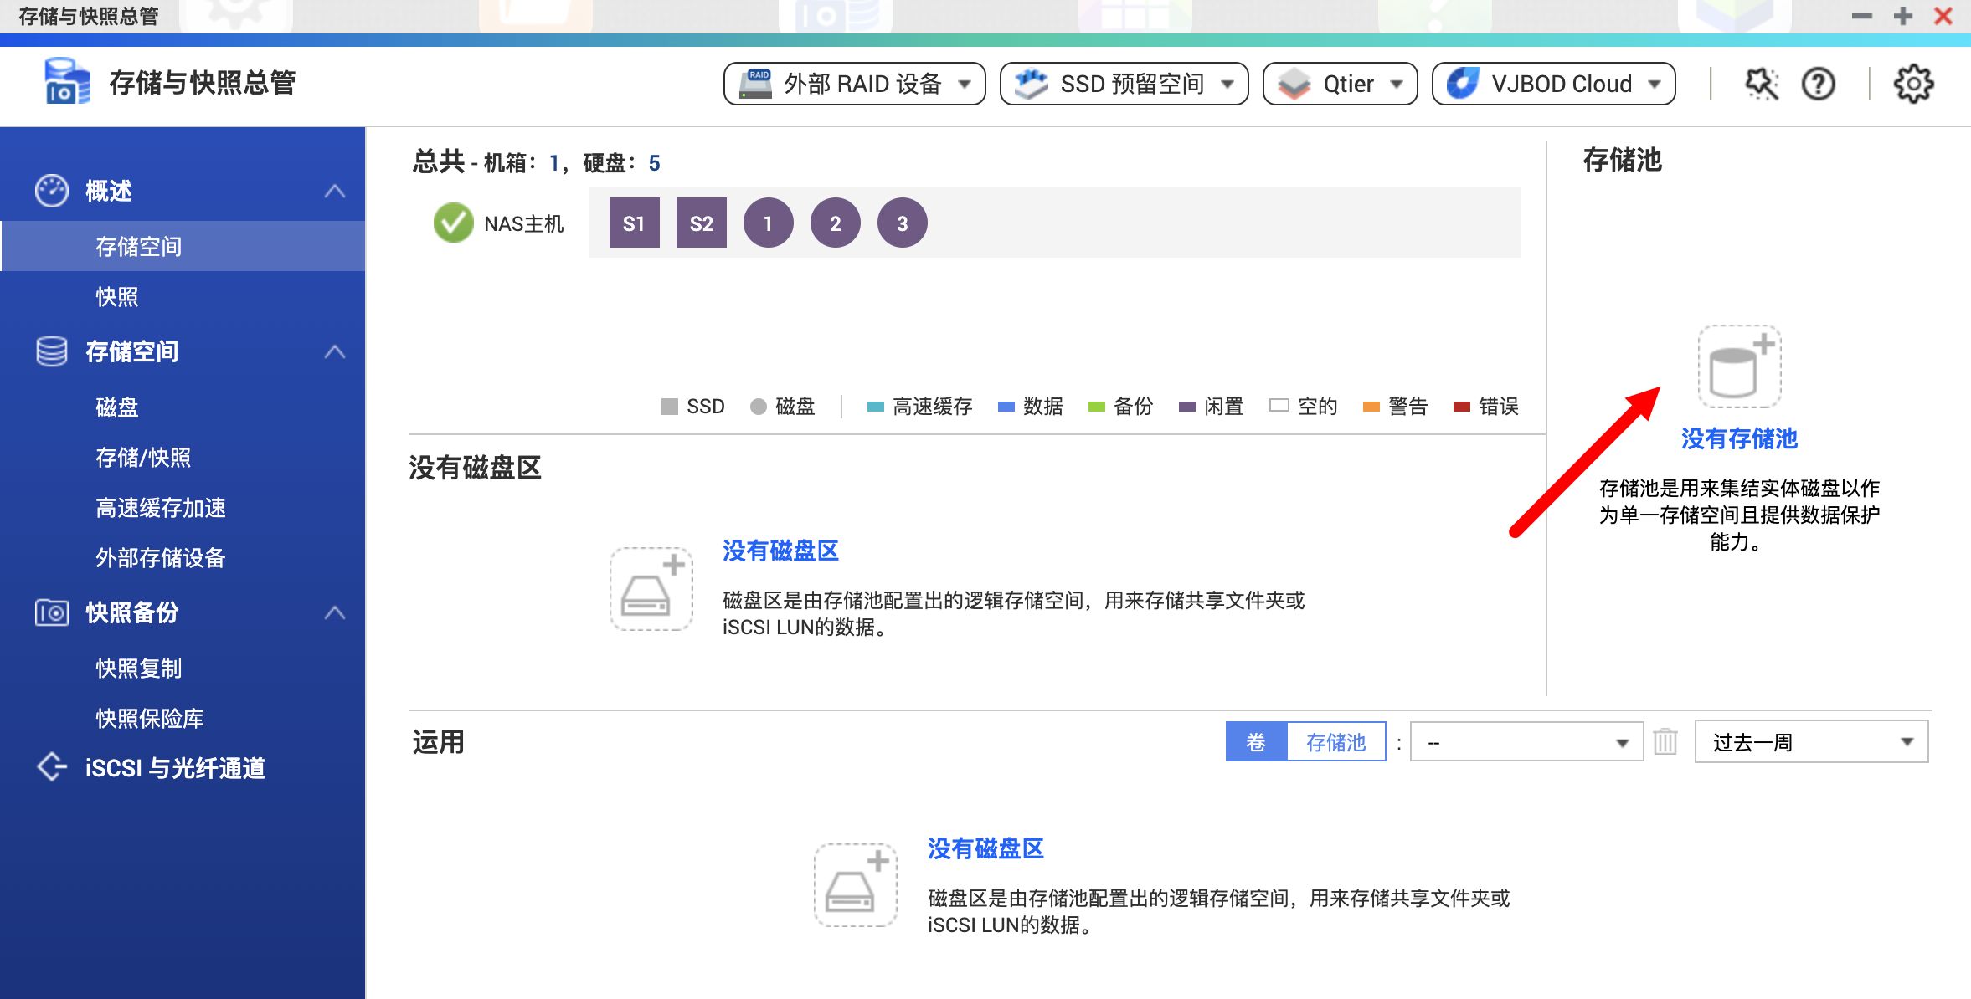Click the 高速缓存 legend color swatch

pyautogui.click(x=875, y=407)
